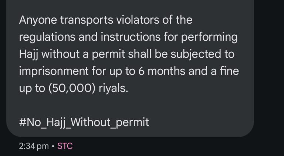This screenshot has width=284, height=156.
Task: Select the message bubble about Hajj permits
Action: 130,68
